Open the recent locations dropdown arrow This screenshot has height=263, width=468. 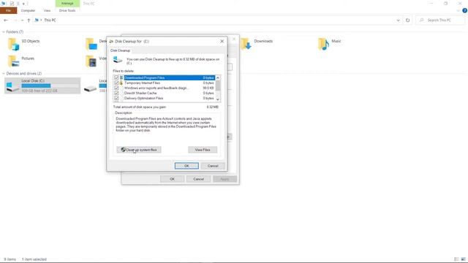pyautogui.click(x=22, y=20)
